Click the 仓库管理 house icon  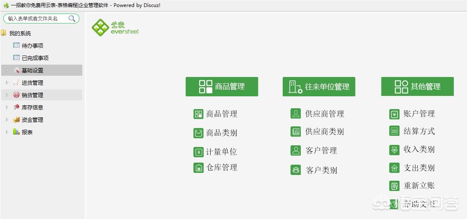[x=198, y=168]
